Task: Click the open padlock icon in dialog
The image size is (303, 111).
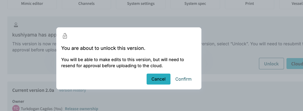Action: click(x=65, y=36)
